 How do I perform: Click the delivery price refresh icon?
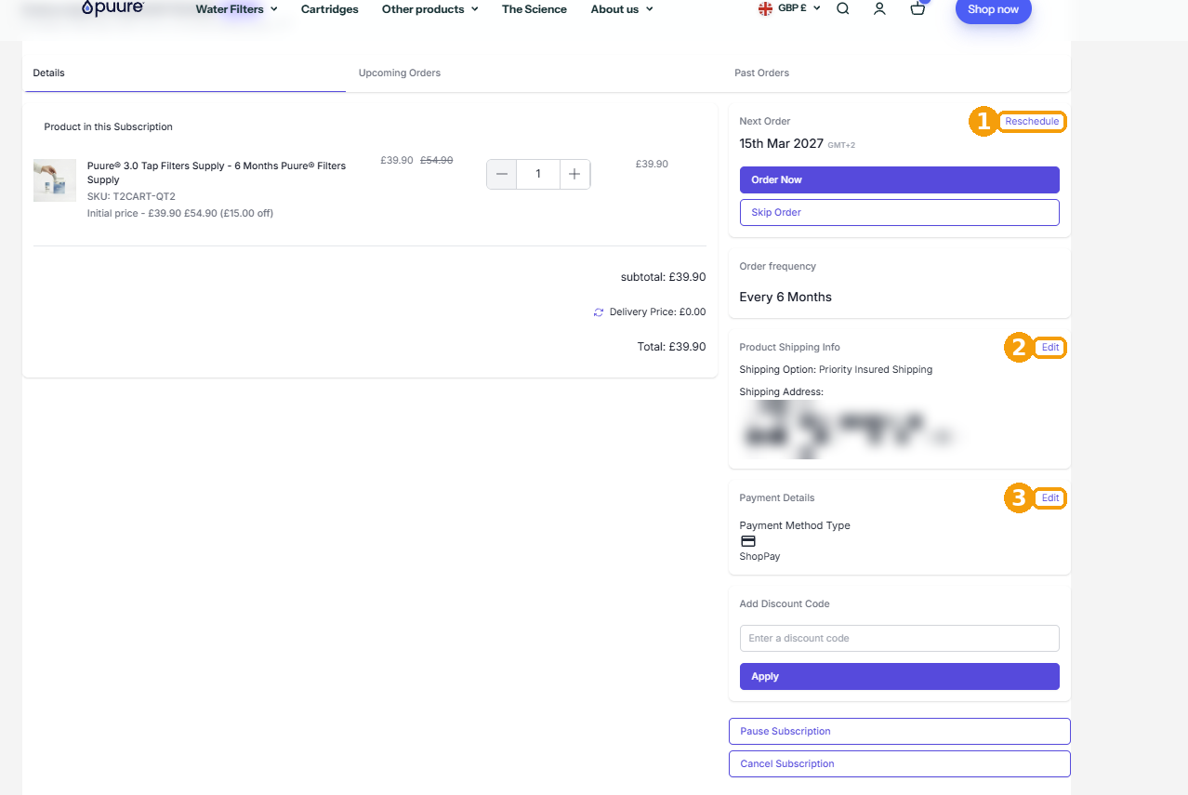coord(599,312)
